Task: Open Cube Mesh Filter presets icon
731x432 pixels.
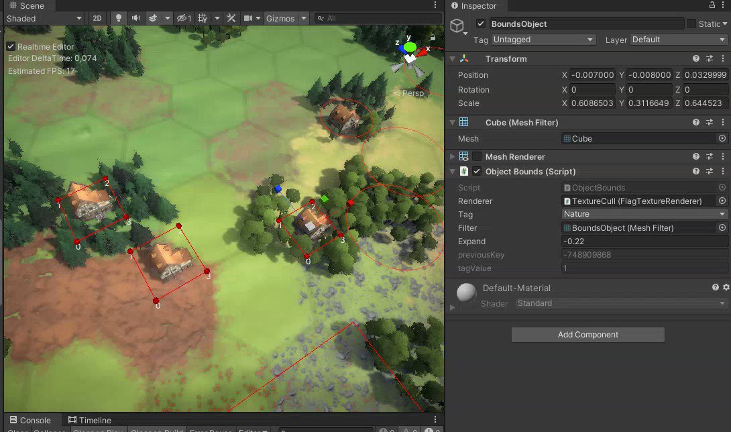Action: coord(710,122)
